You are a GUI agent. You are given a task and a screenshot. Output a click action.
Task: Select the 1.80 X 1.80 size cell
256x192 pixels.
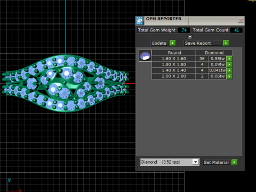click(174, 65)
